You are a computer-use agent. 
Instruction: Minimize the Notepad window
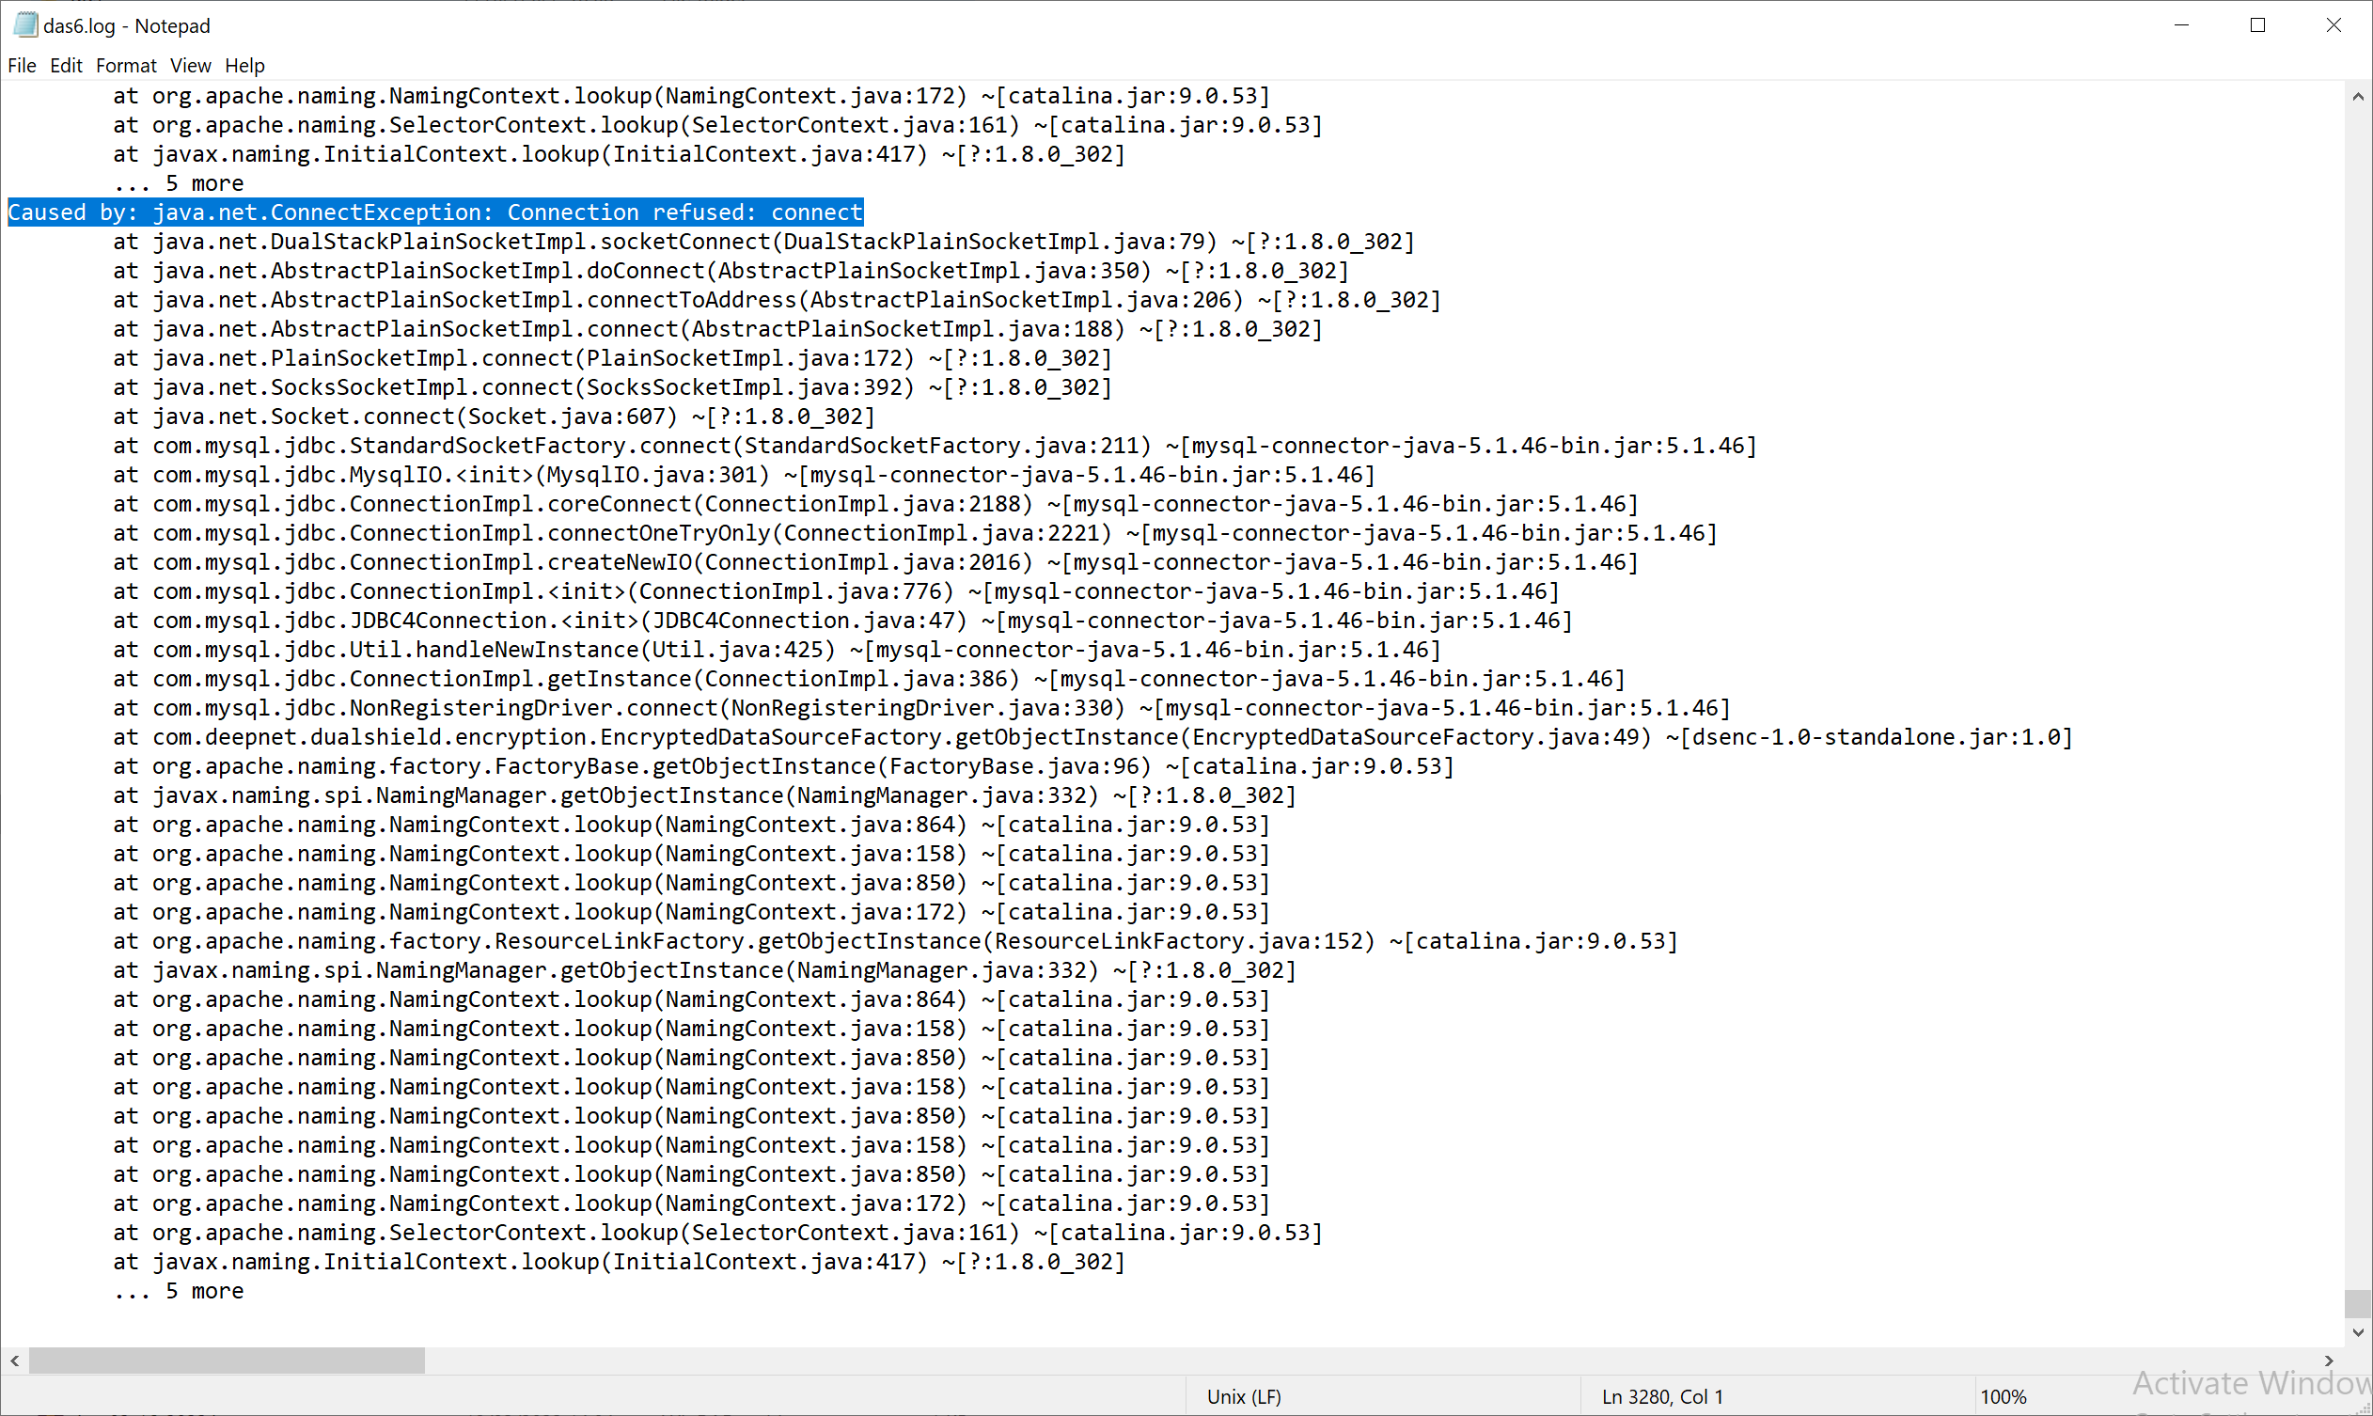[x=2181, y=24]
